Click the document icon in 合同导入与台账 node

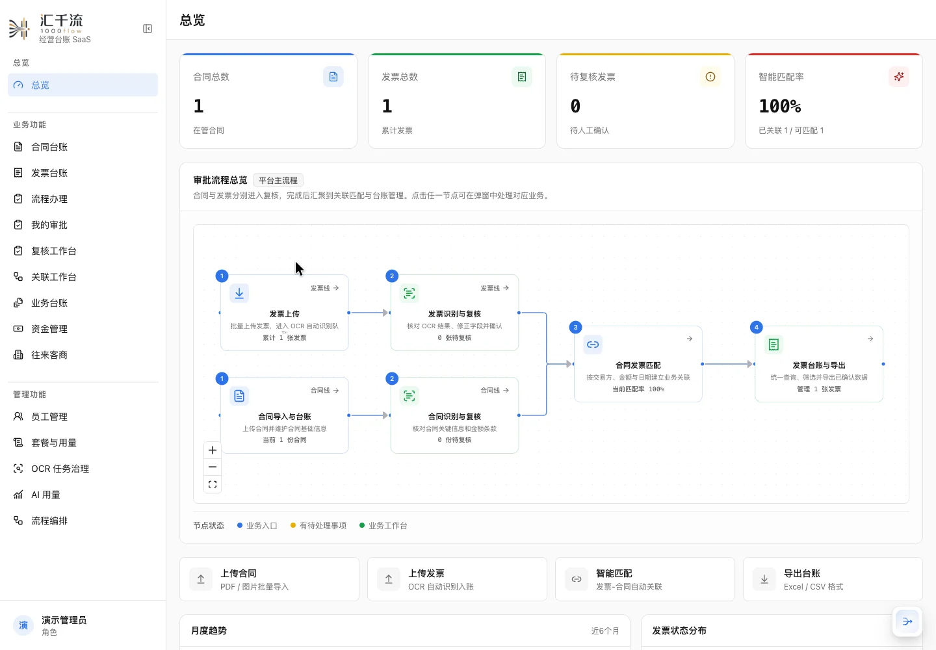coord(239,396)
